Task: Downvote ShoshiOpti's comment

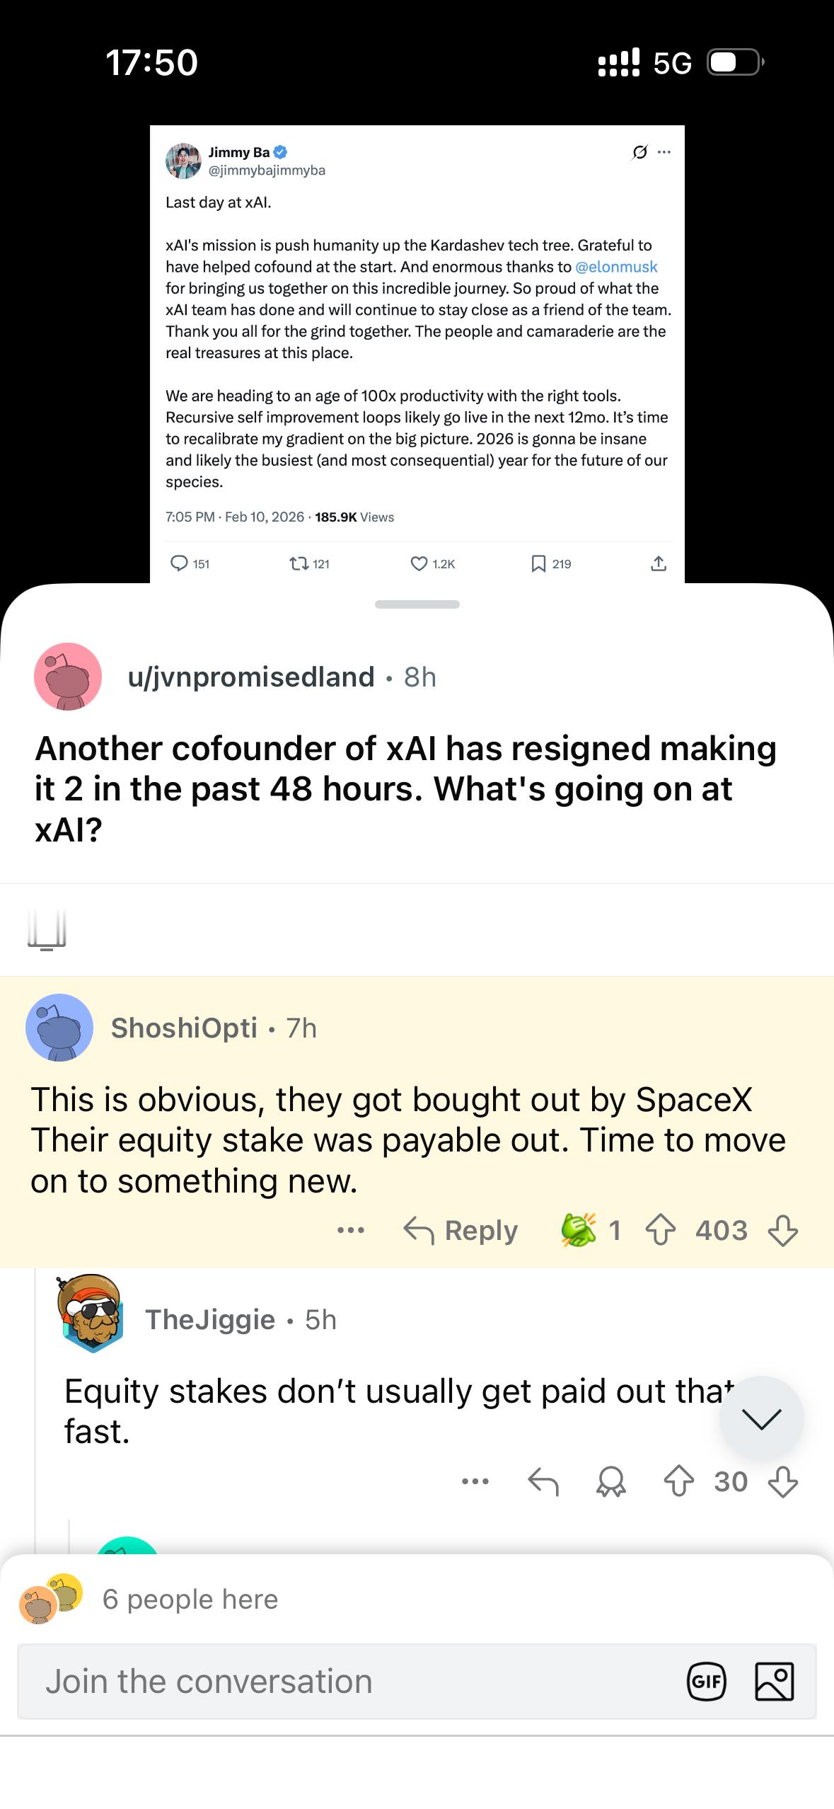Action: [783, 1231]
